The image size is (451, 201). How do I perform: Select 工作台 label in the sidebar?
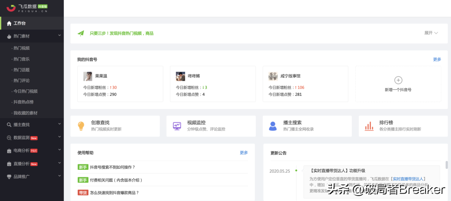[x=20, y=23]
